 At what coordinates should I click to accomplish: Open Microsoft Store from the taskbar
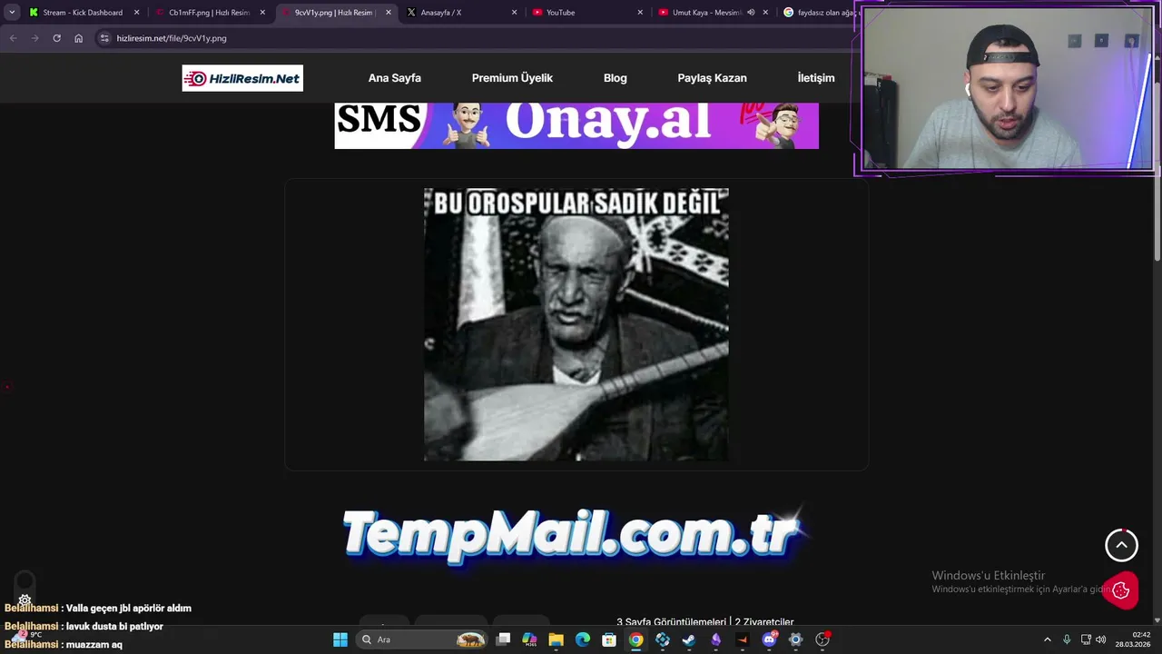pos(609,639)
